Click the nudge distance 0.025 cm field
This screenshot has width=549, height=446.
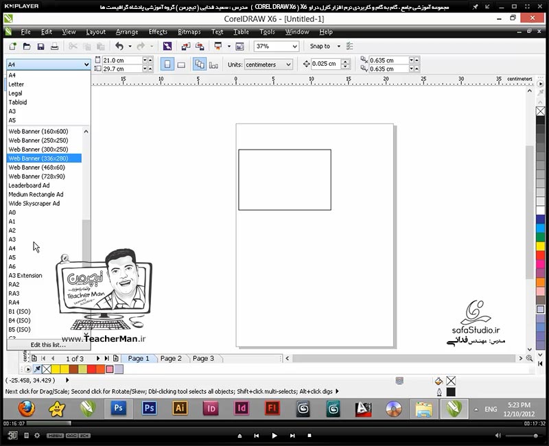pyautogui.click(x=325, y=64)
